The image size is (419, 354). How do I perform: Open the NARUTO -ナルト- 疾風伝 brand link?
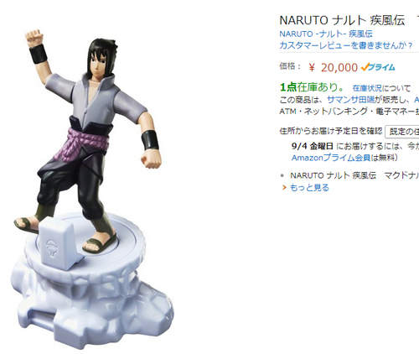pyautogui.click(x=326, y=34)
